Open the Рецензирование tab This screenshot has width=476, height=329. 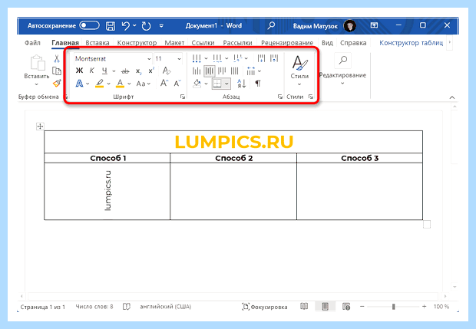point(287,43)
